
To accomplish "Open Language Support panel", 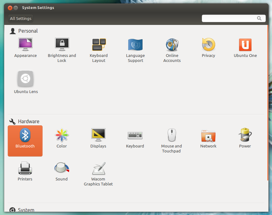I will point(135,45).
